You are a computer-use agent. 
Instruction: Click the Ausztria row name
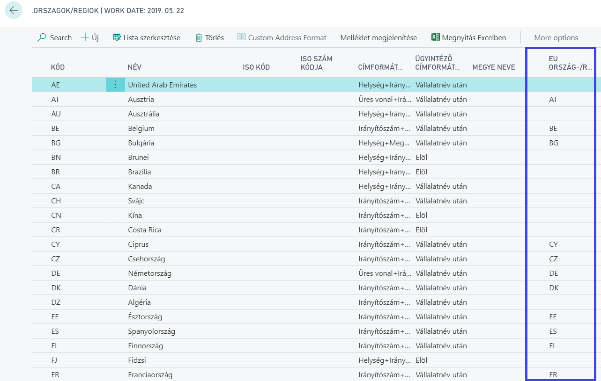[141, 100]
